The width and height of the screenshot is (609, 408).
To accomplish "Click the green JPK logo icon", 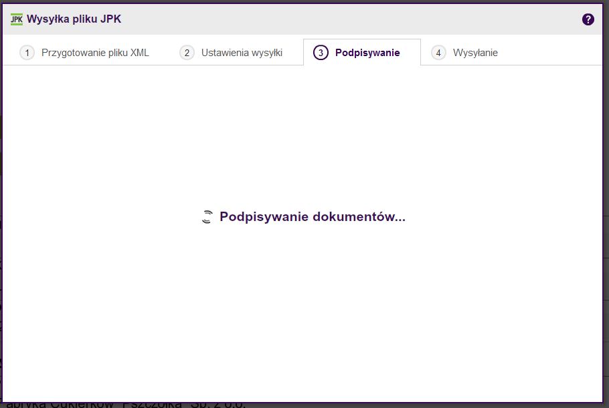I will pyautogui.click(x=17, y=19).
